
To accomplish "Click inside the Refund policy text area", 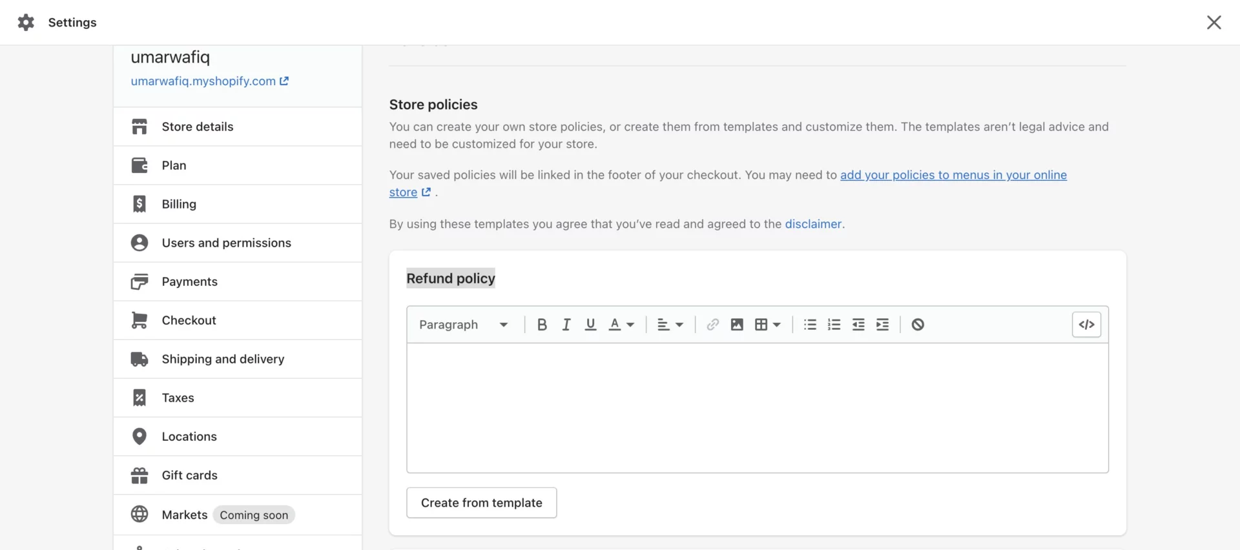I will coord(758,408).
